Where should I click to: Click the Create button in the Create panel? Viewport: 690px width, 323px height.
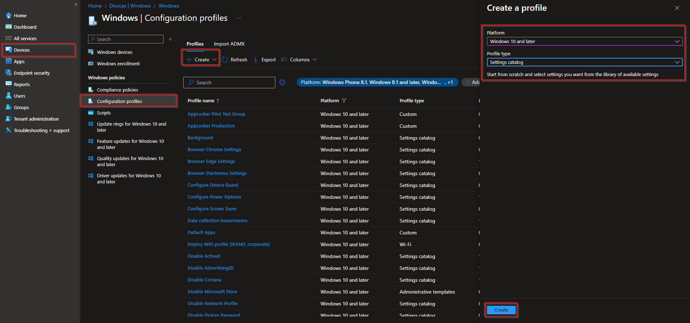pyautogui.click(x=501, y=310)
